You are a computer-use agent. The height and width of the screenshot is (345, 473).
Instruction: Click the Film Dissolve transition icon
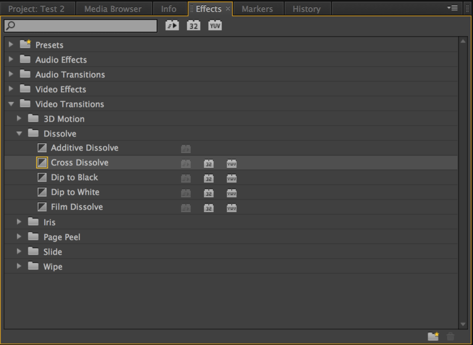coord(42,207)
